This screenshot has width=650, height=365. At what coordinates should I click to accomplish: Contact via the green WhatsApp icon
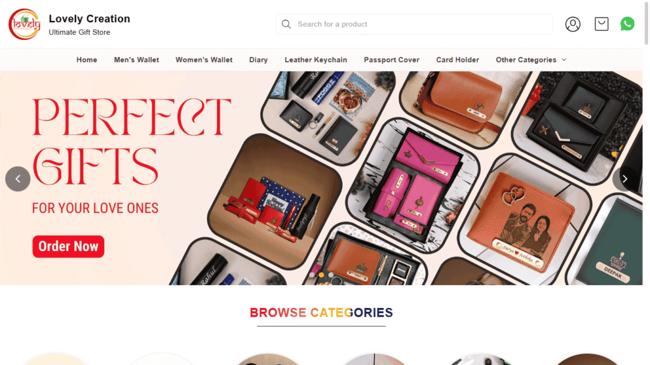point(627,23)
